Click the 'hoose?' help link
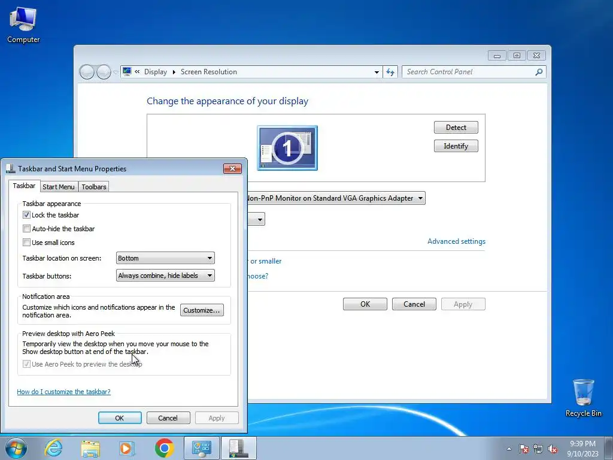613x460 pixels. point(259,276)
